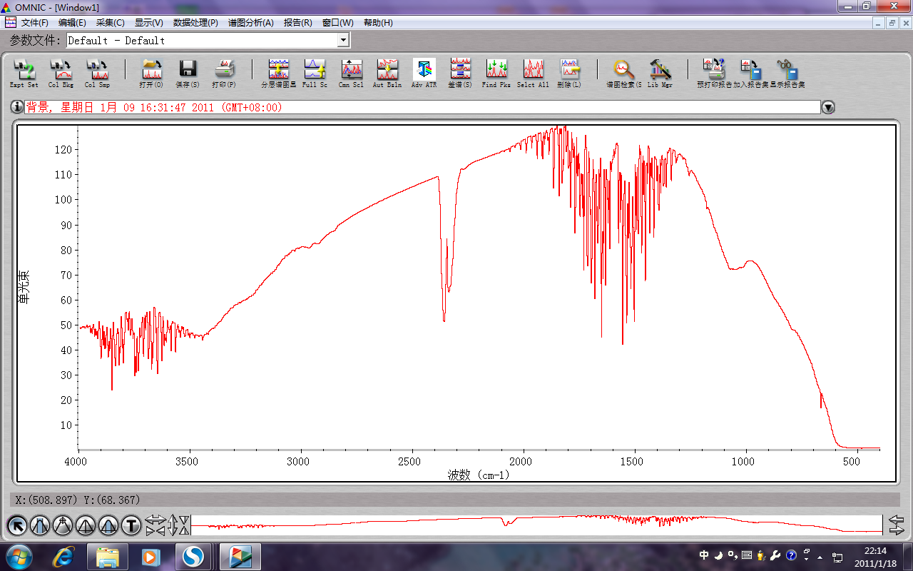The width and height of the screenshot is (913, 571).
Task: Save the spectrum with 保存(S)
Action: [188, 74]
